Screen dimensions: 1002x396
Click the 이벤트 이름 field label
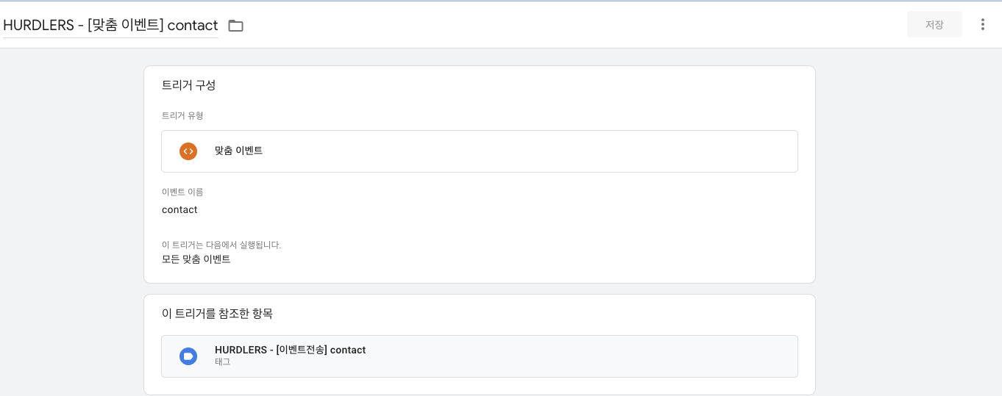pyautogui.click(x=182, y=192)
